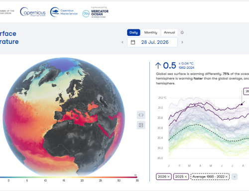Image resolution: width=249 pixels, height=191 pixels.
Task: Click the 1982-2024 period label
Action: tap(186, 68)
